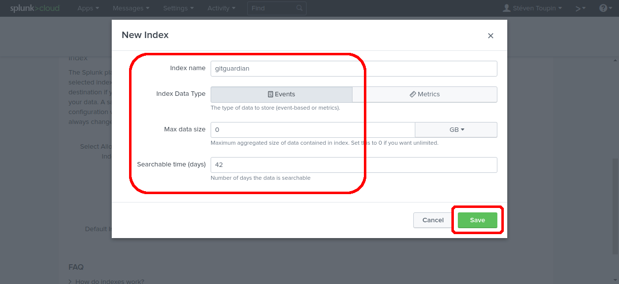This screenshot has height=284, width=619.
Task: Click the Max data size field
Action: click(x=312, y=130)
